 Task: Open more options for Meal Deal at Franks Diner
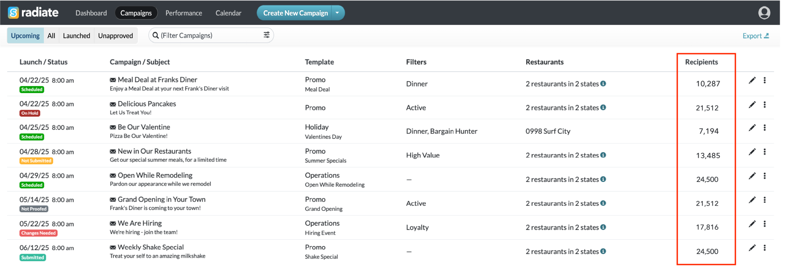point(765,80)
